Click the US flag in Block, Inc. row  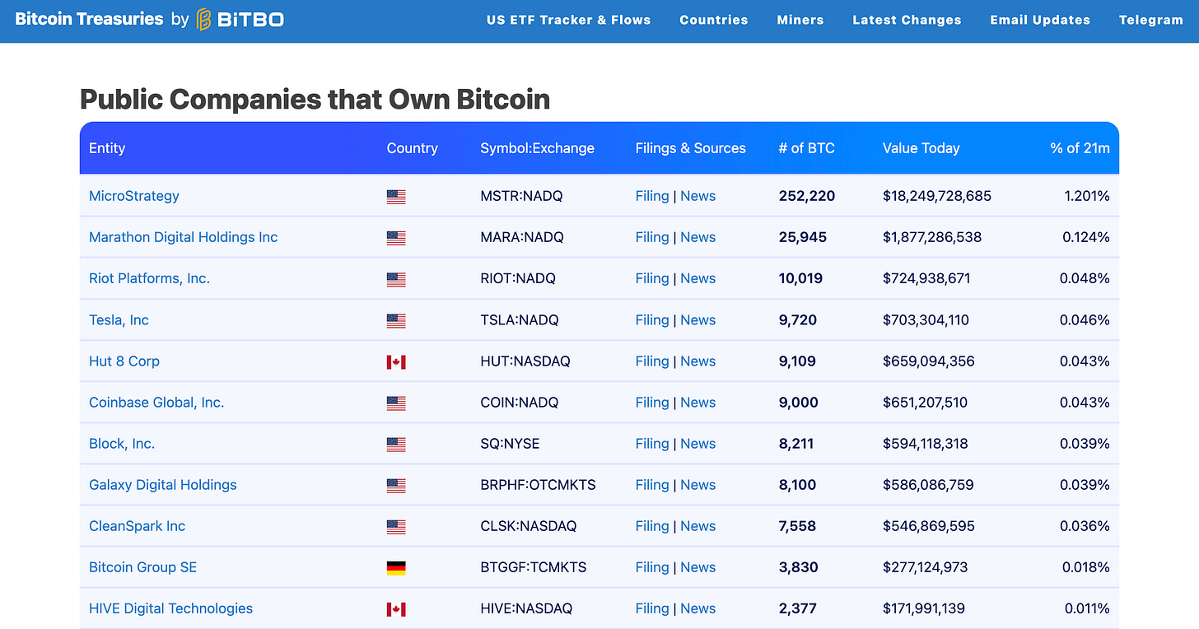[x=396, y=445]
